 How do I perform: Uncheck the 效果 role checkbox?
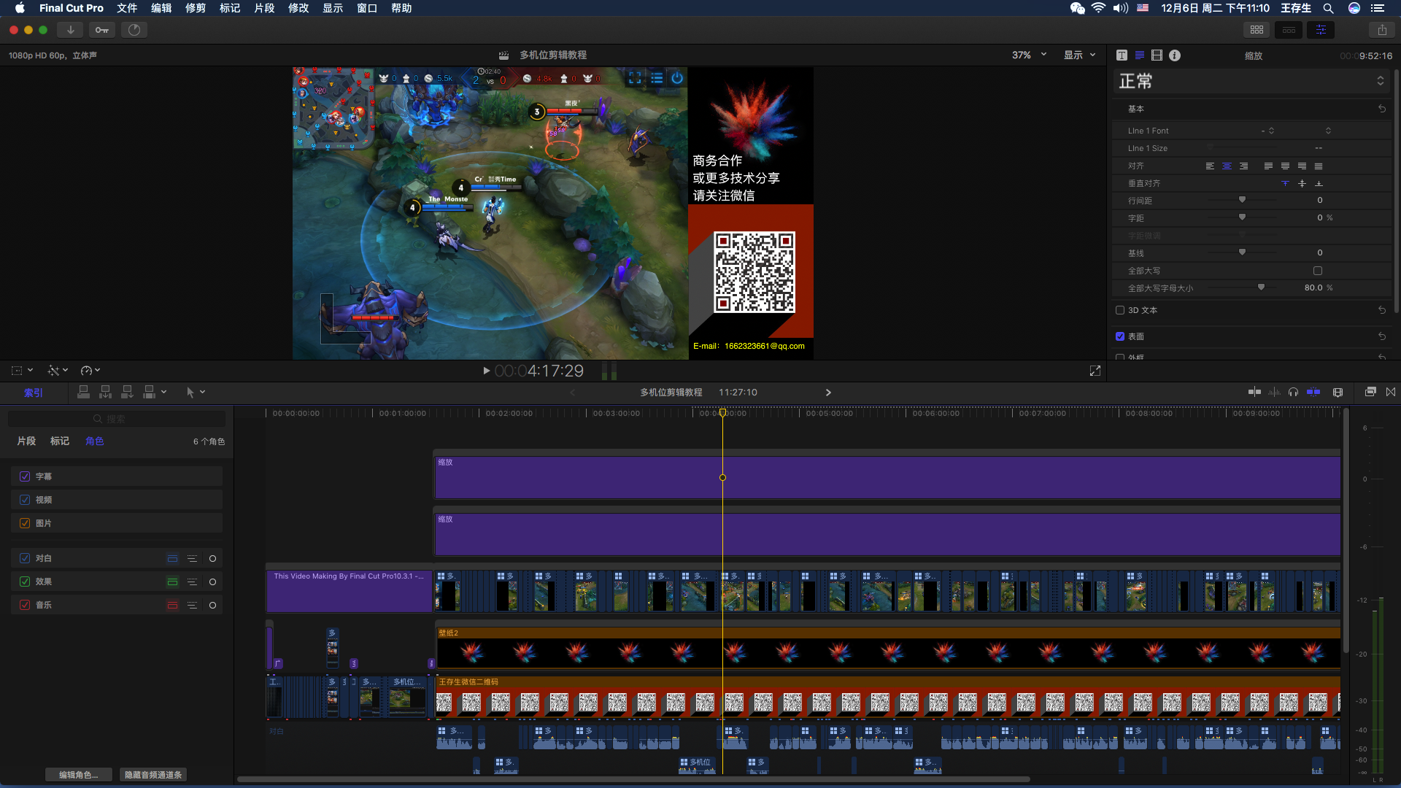[x=25, y=582]
